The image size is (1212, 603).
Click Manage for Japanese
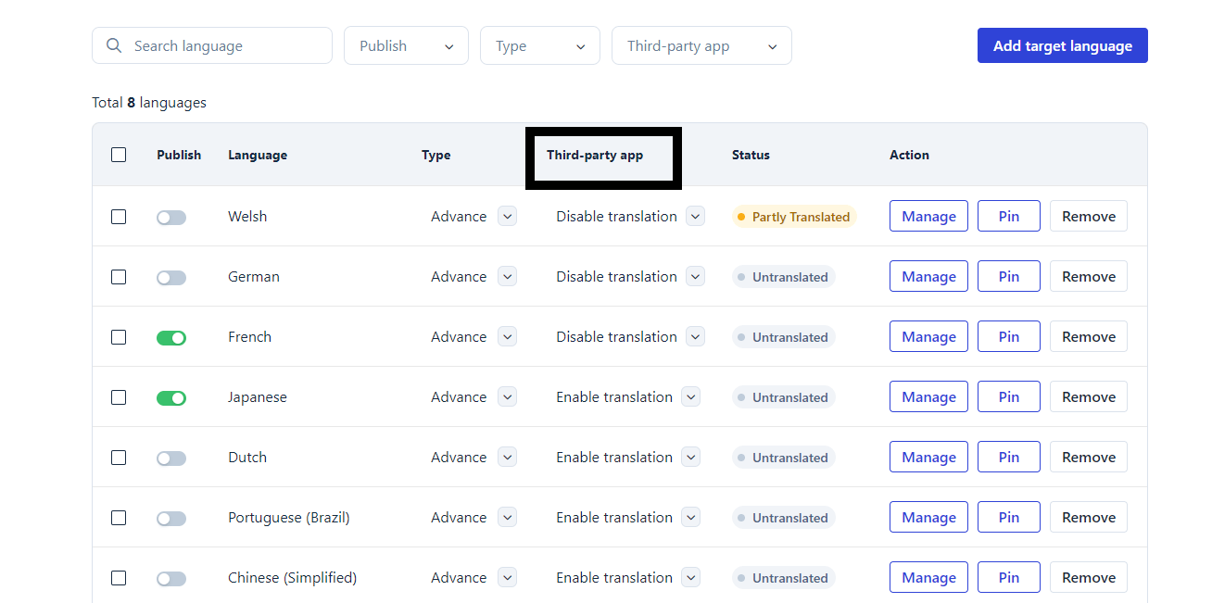coord(928,396)
